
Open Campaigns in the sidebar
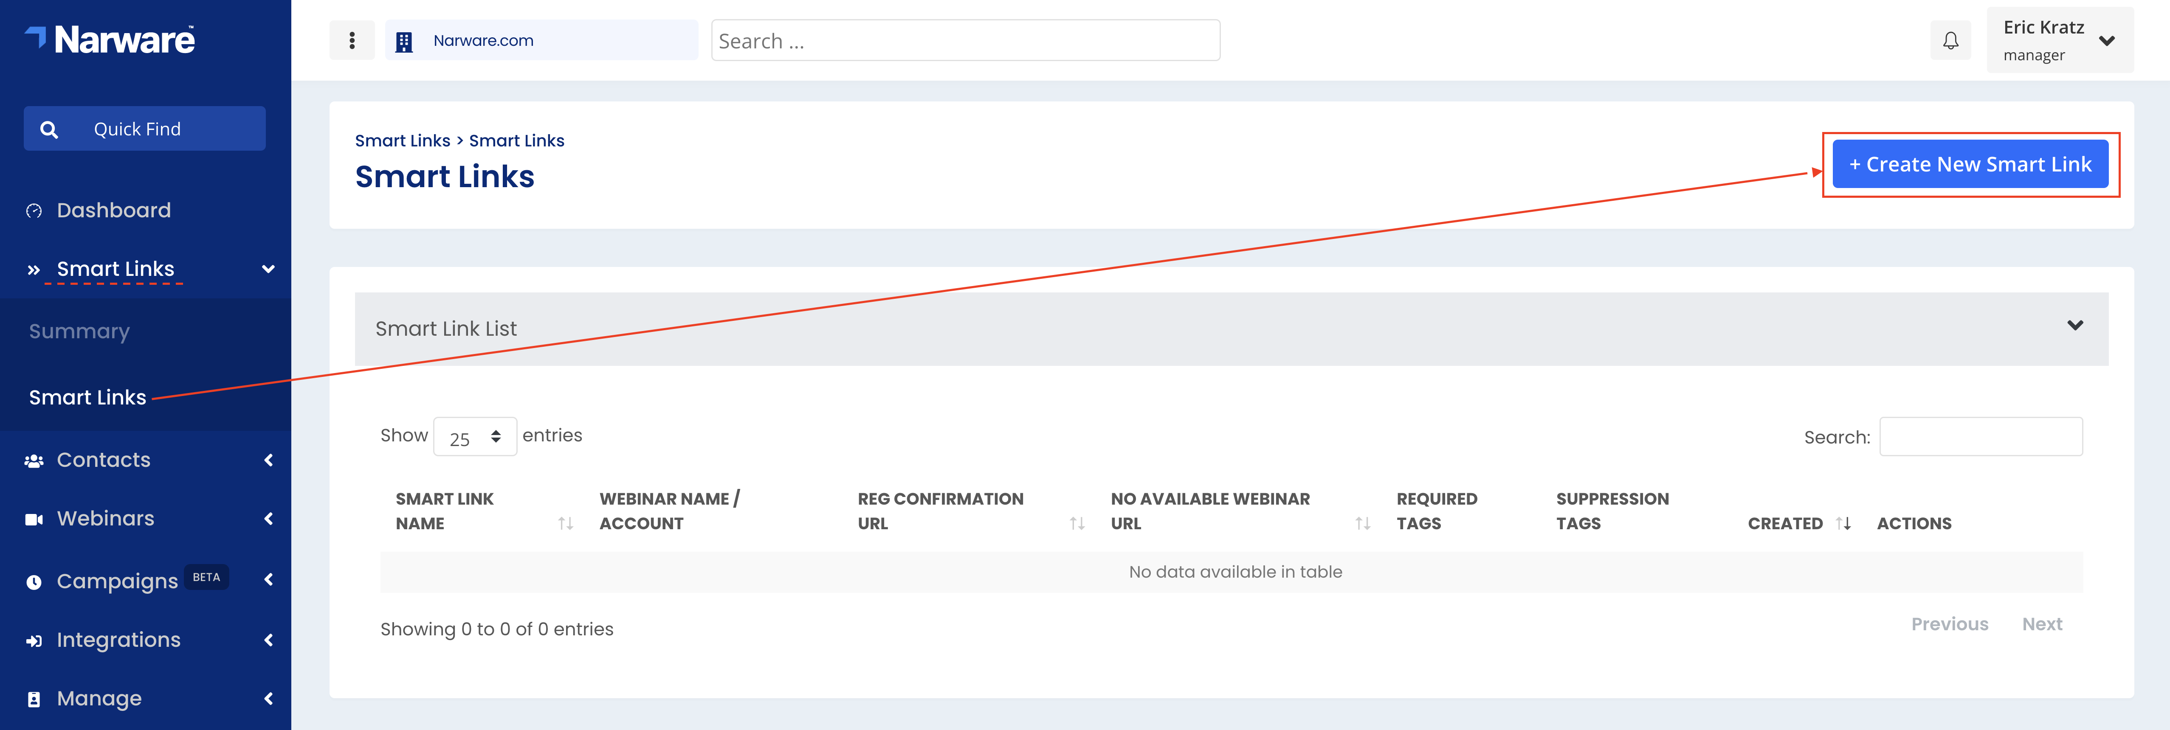click(x=117, y=581)
